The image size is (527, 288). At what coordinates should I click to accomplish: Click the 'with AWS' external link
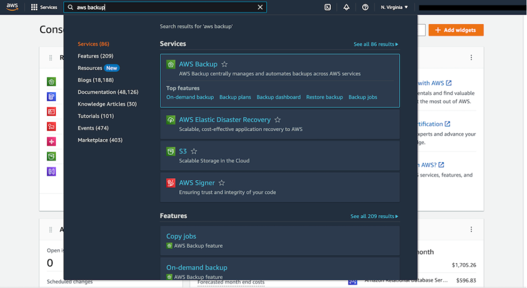coord(434,83)
